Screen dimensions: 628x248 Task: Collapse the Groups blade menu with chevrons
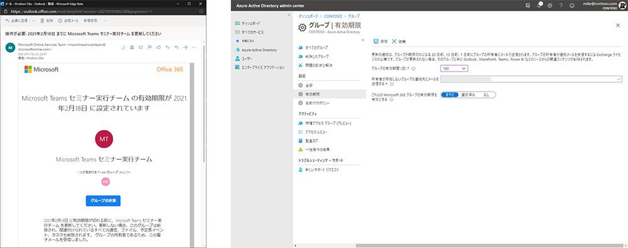tap(362, 40)
